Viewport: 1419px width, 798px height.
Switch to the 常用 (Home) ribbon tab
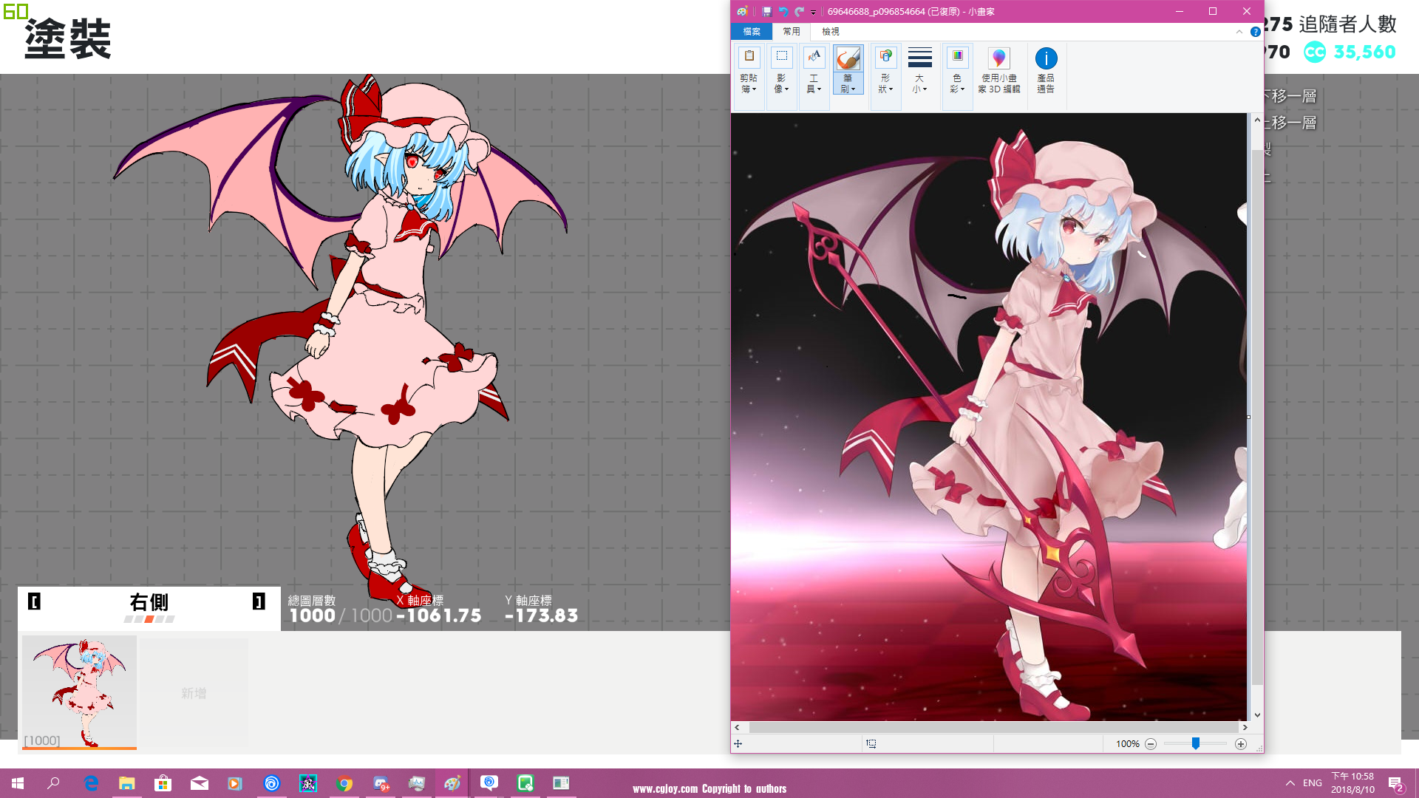[x=792, y=32]
